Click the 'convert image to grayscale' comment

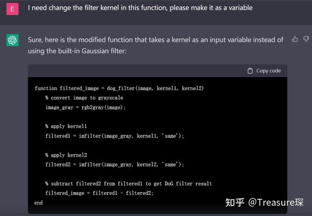point(84,98)
